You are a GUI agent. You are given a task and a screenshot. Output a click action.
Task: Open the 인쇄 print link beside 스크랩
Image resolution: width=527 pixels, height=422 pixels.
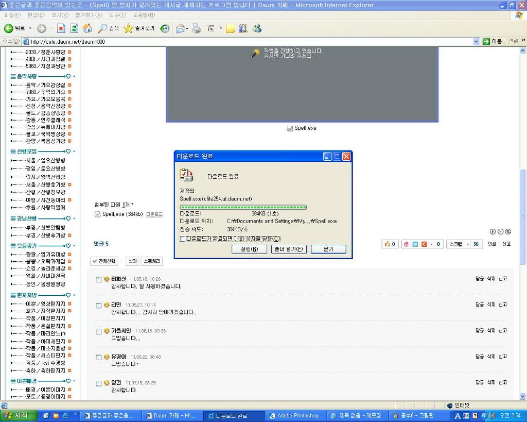(491, 244)
